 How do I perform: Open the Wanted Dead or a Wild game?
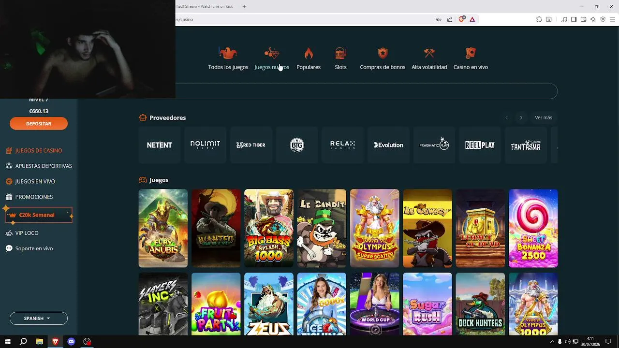216,228
